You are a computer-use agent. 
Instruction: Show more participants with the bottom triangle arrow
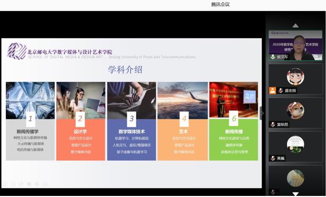[295, 194]
